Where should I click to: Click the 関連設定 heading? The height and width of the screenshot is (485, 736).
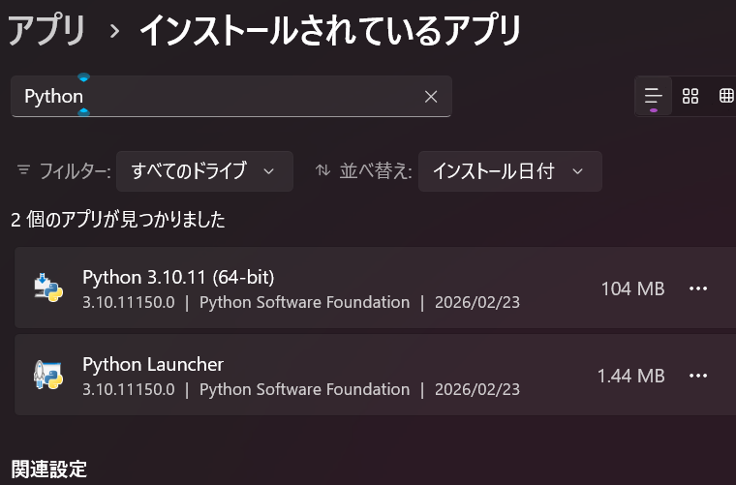49,470
